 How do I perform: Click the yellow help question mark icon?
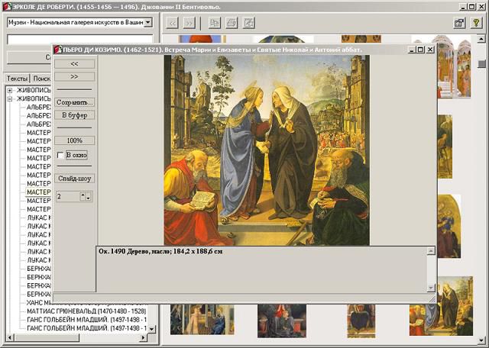tap(478, 23)
